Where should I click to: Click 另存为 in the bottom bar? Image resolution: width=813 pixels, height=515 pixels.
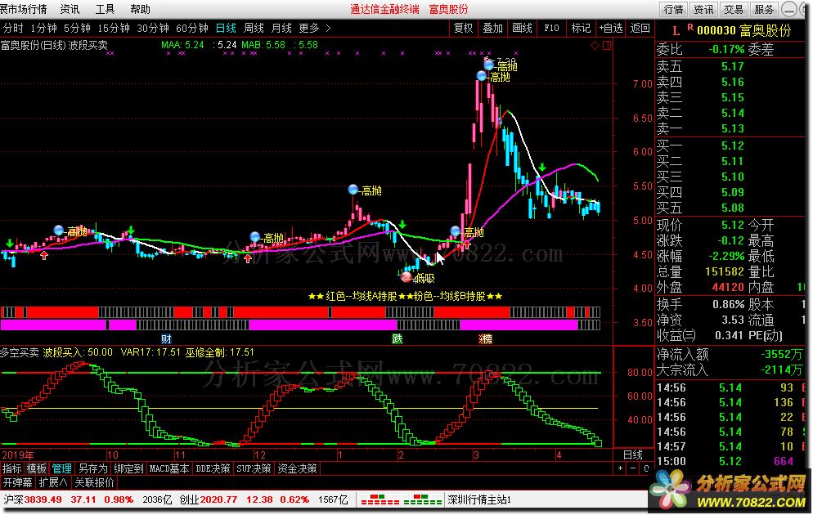pyautogui.click(x=92, y=468)
